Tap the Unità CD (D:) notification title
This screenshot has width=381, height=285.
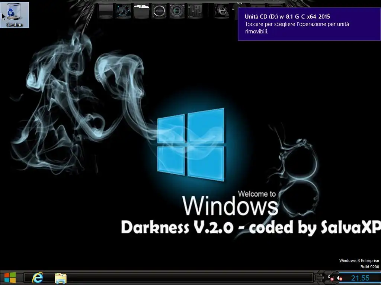pyautogui.click(x=288, y=16)
